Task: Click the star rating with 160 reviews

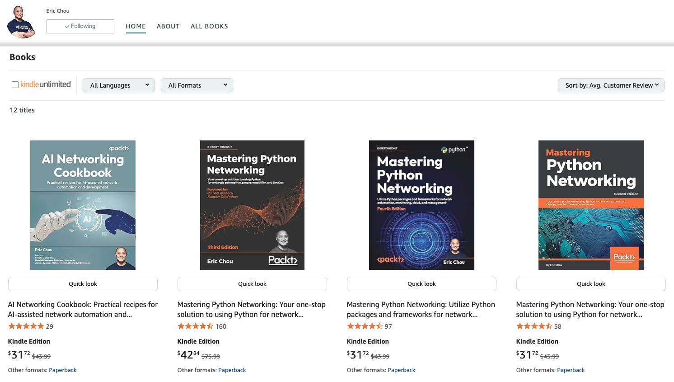Action: [195, 326]
